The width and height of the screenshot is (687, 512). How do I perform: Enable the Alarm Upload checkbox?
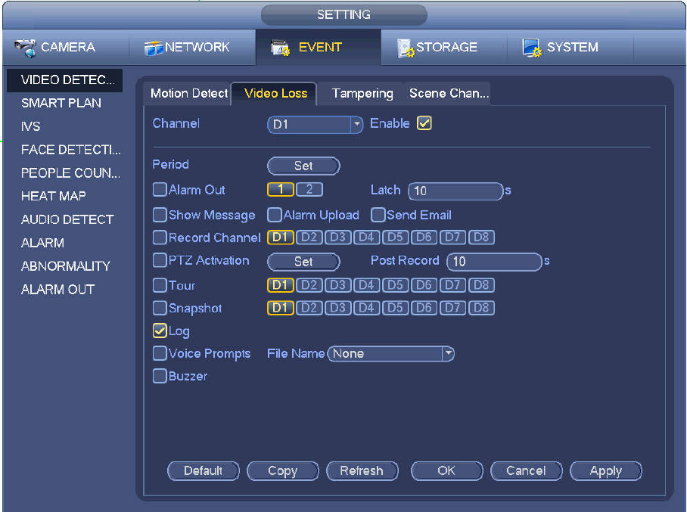pyautogui.click(x=275, y=215)
